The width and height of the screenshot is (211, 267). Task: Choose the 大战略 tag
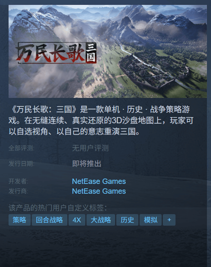tap(101, 220)
